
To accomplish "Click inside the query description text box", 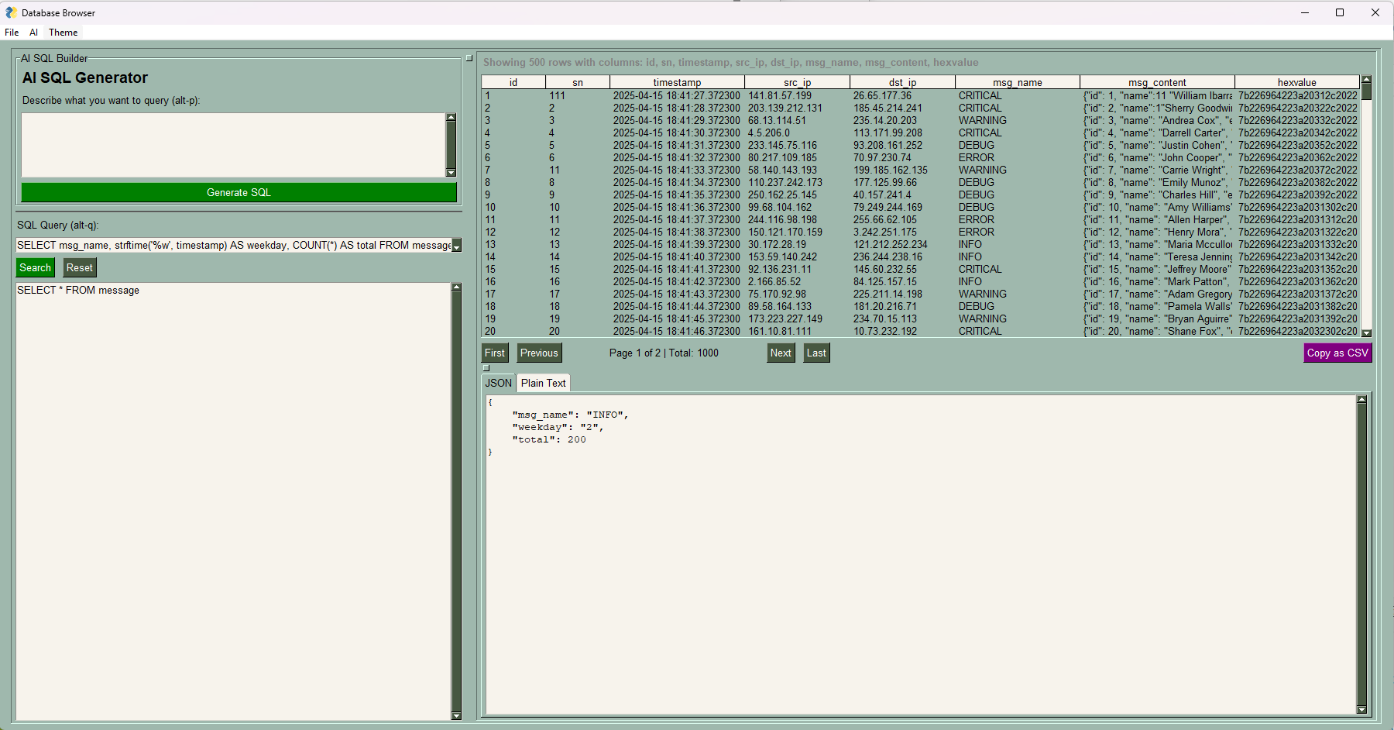I will [232, 144].
